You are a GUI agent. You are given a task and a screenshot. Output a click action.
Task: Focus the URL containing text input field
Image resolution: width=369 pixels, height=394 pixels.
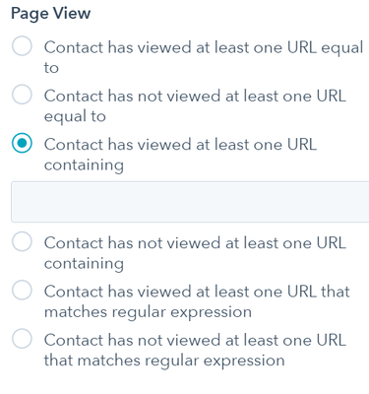pyautogui.click(x=190, y=202)
